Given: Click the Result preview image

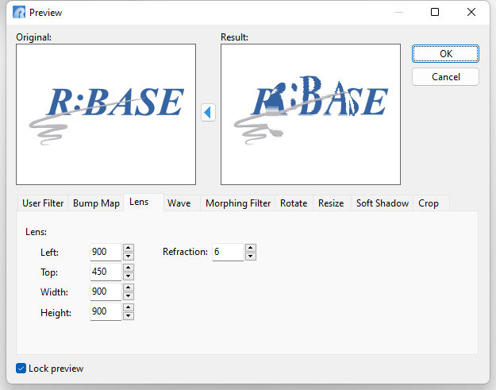Looking at the screenshot, I should click(310, 114).
